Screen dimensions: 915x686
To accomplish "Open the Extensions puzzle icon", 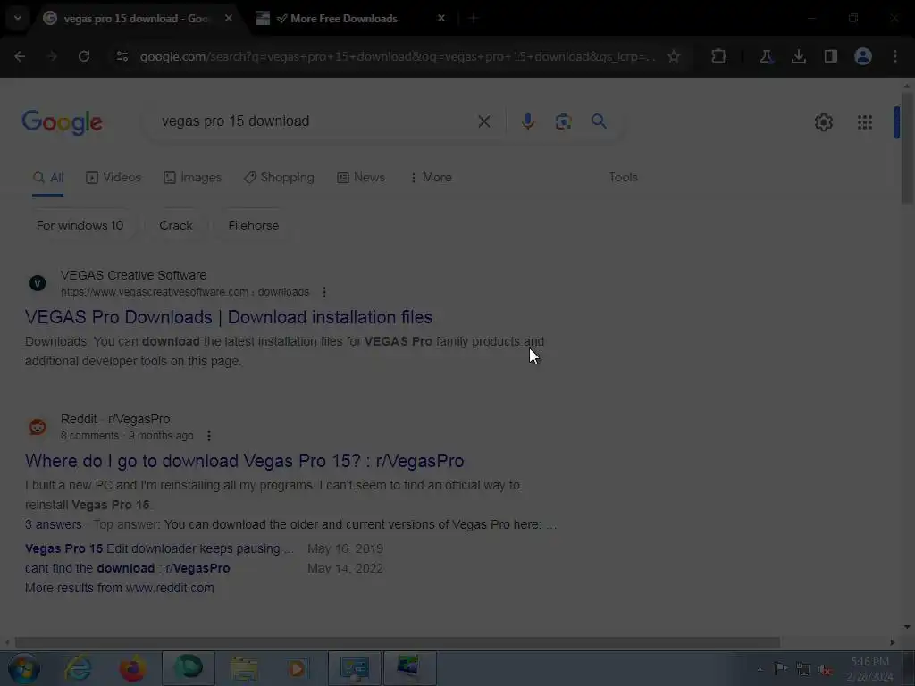I will tap(718, 56).
